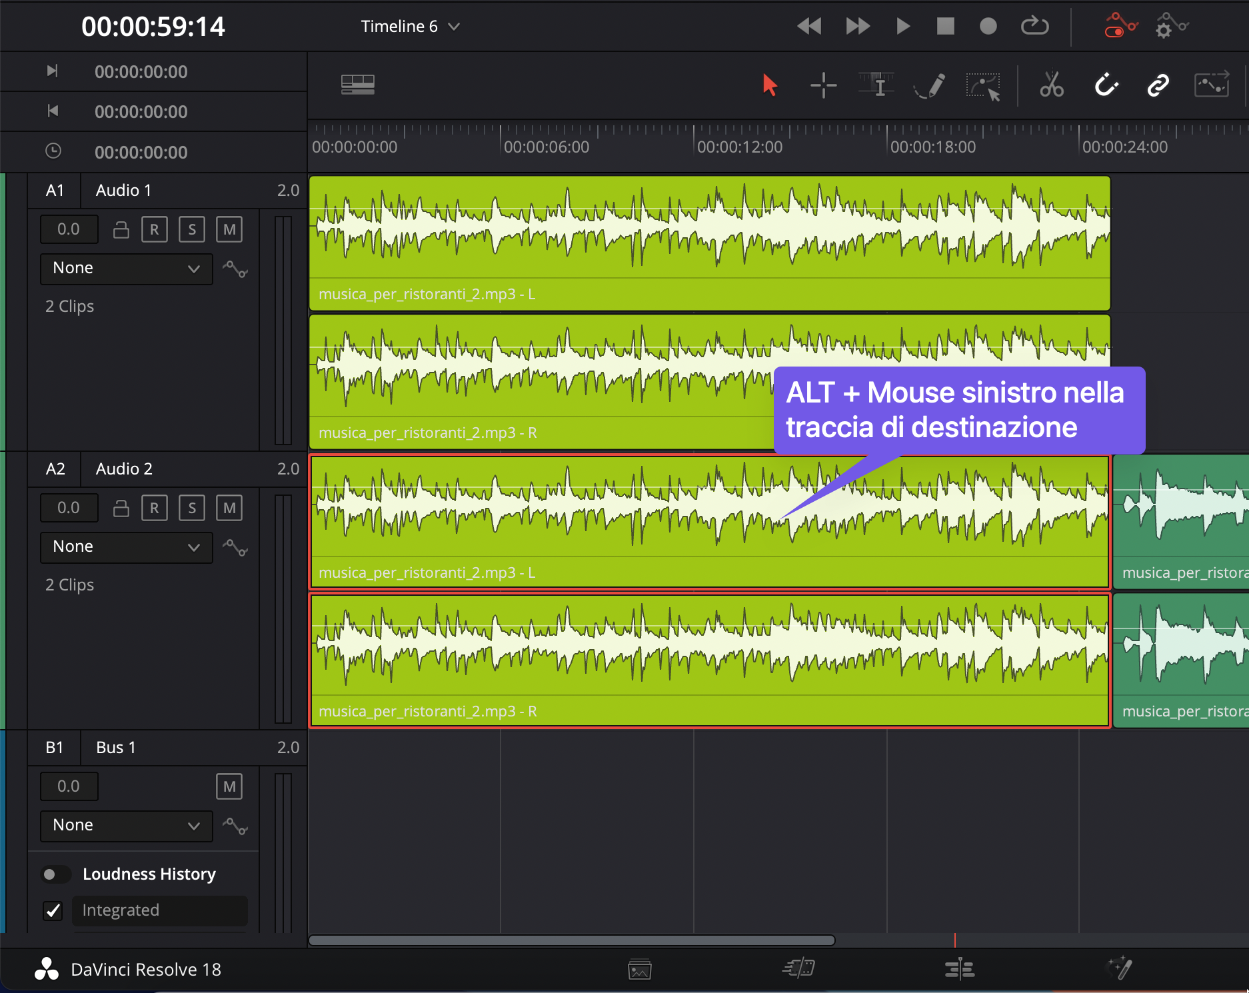This screenshot has height=993, width=1249.
Task: Toggle the red automation button
Action: (x=1121, y=26)
